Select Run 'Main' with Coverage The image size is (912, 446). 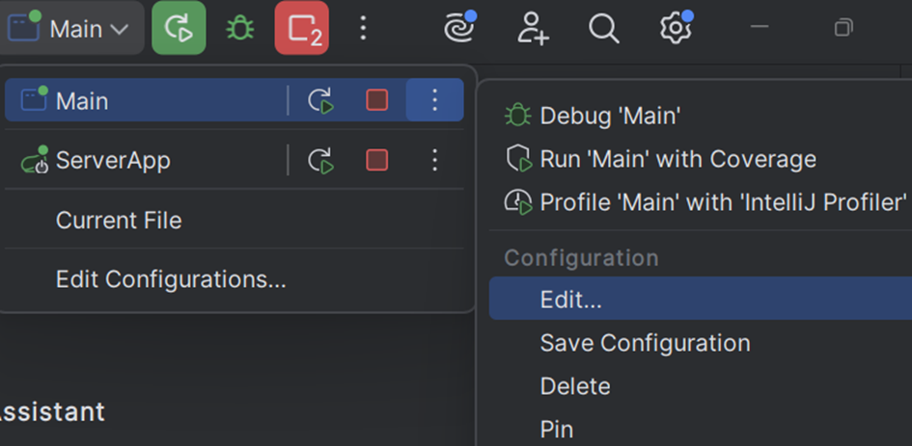(x=677, y=159)
